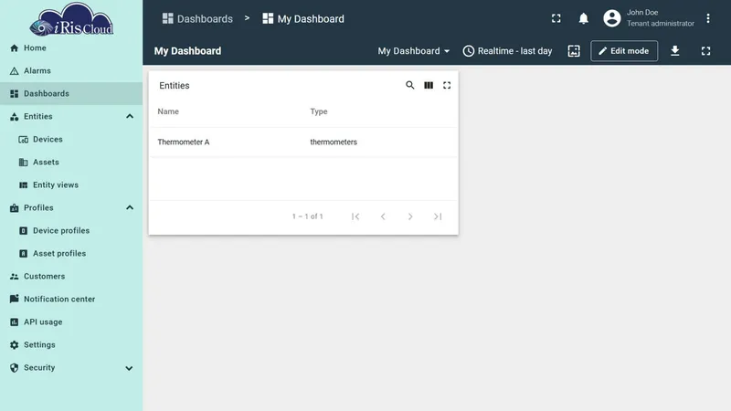Click the search icon in Entities widget
Image resolution: width=731 pixels, height=411 pixels.
pyautogui.click(x=409, y=85)
